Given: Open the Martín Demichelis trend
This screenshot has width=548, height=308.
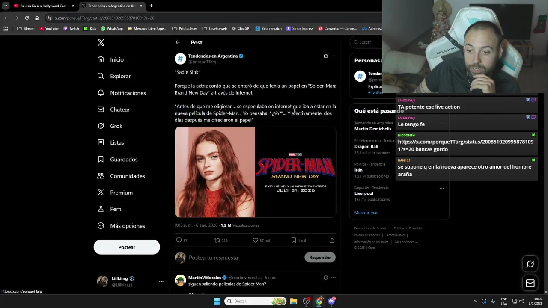Looking at the screenshot, I should pos(373,129).
